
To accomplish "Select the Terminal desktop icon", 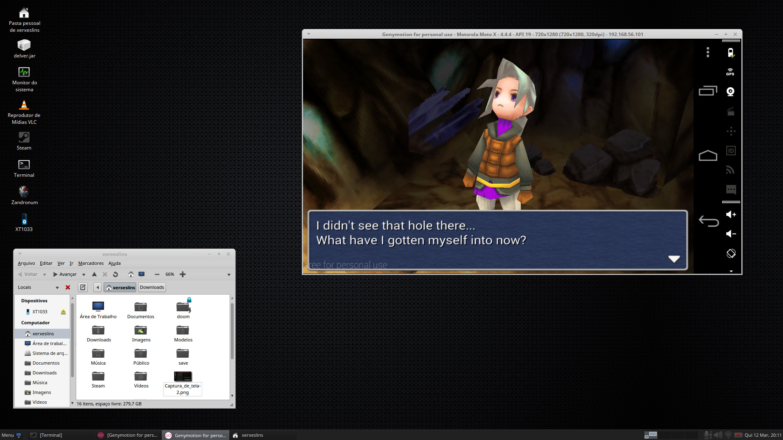I will 24,168.
